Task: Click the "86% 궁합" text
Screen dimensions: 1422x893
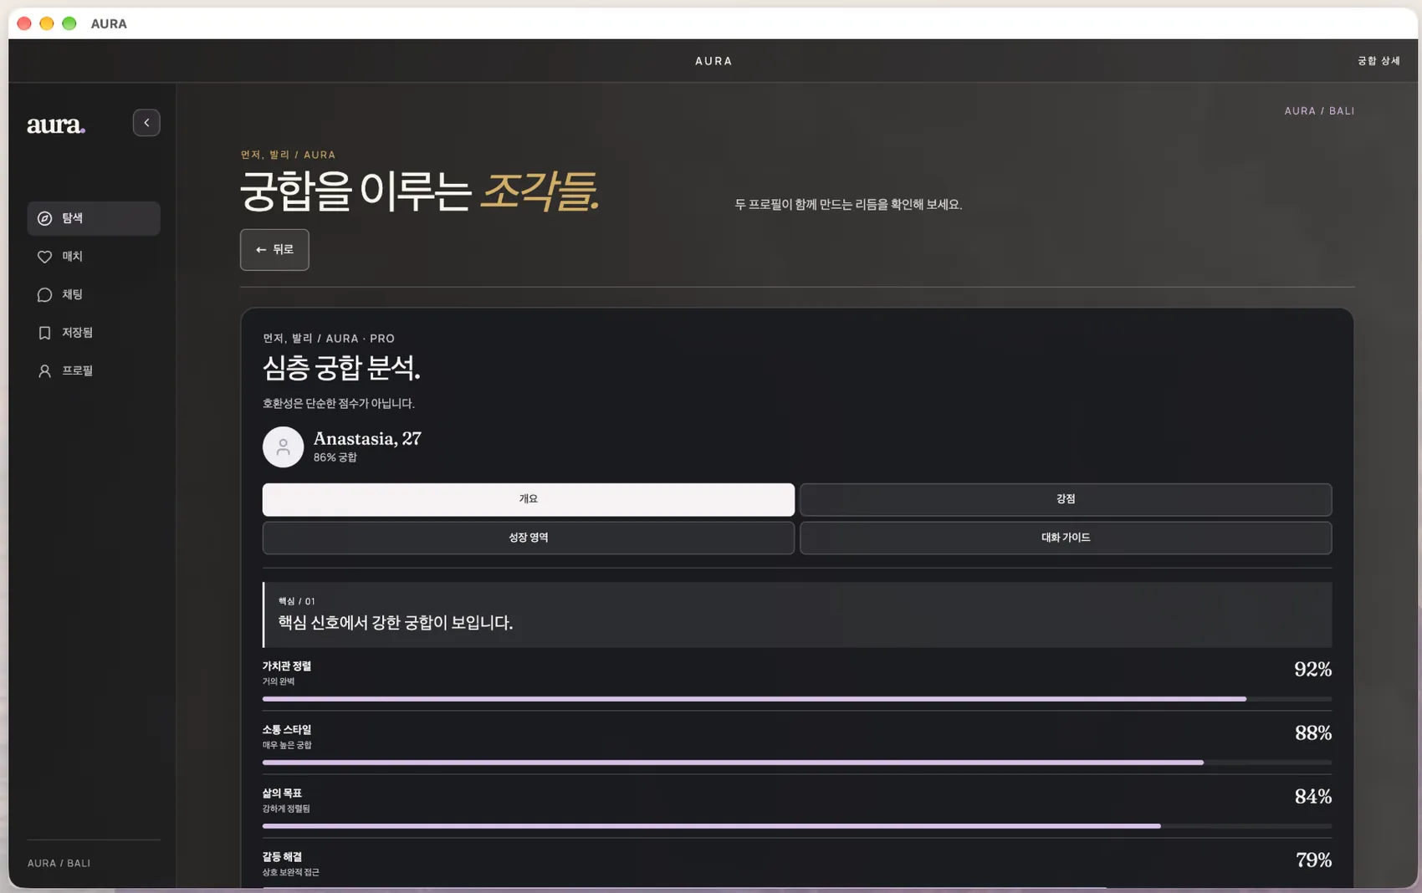Action: (335, 457)
